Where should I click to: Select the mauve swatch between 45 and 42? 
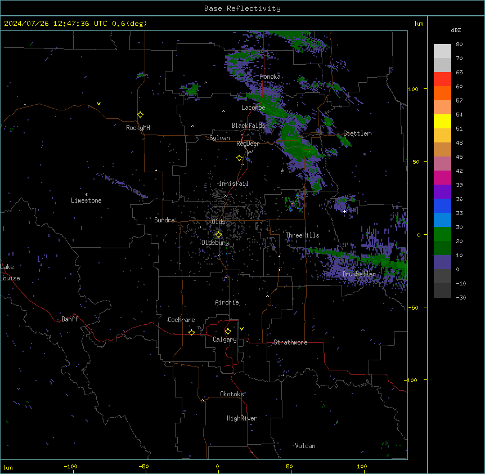[x=442, y=164]
